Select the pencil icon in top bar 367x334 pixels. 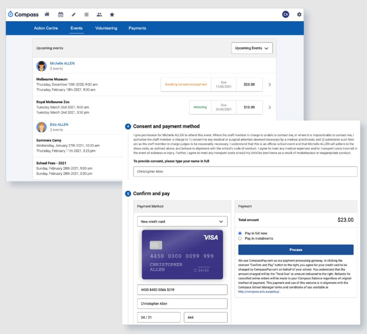point(73,14)
